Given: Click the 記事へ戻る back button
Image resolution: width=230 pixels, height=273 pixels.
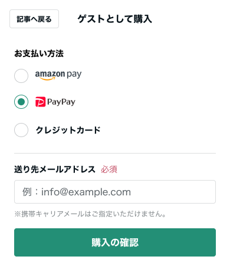Looking at the screenshot, I should pyautogui.click(x=34, y=19).
